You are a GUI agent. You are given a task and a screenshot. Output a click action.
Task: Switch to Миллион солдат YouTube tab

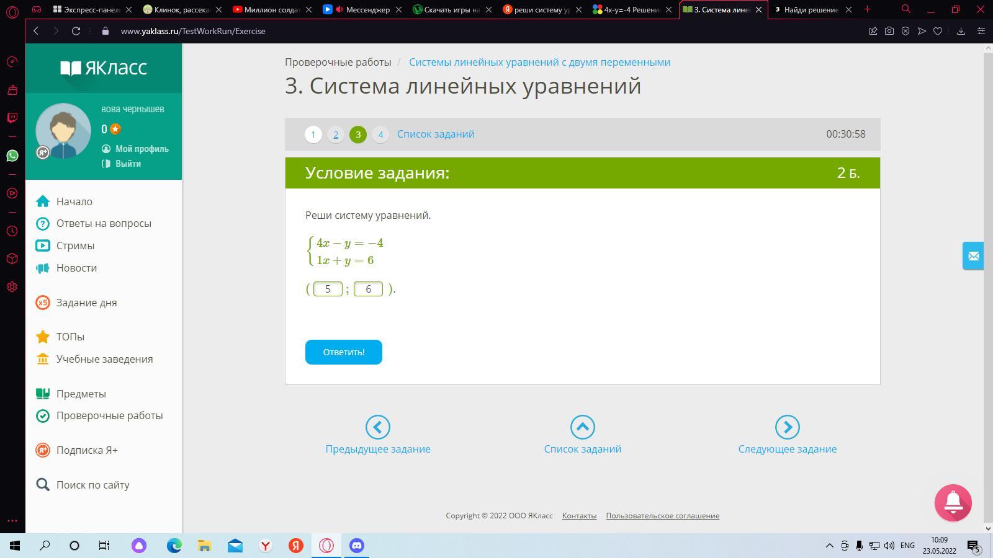[x=271, y=9]
